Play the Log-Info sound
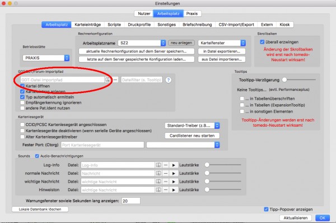This screenshot has height=223, width=336. 174,165
